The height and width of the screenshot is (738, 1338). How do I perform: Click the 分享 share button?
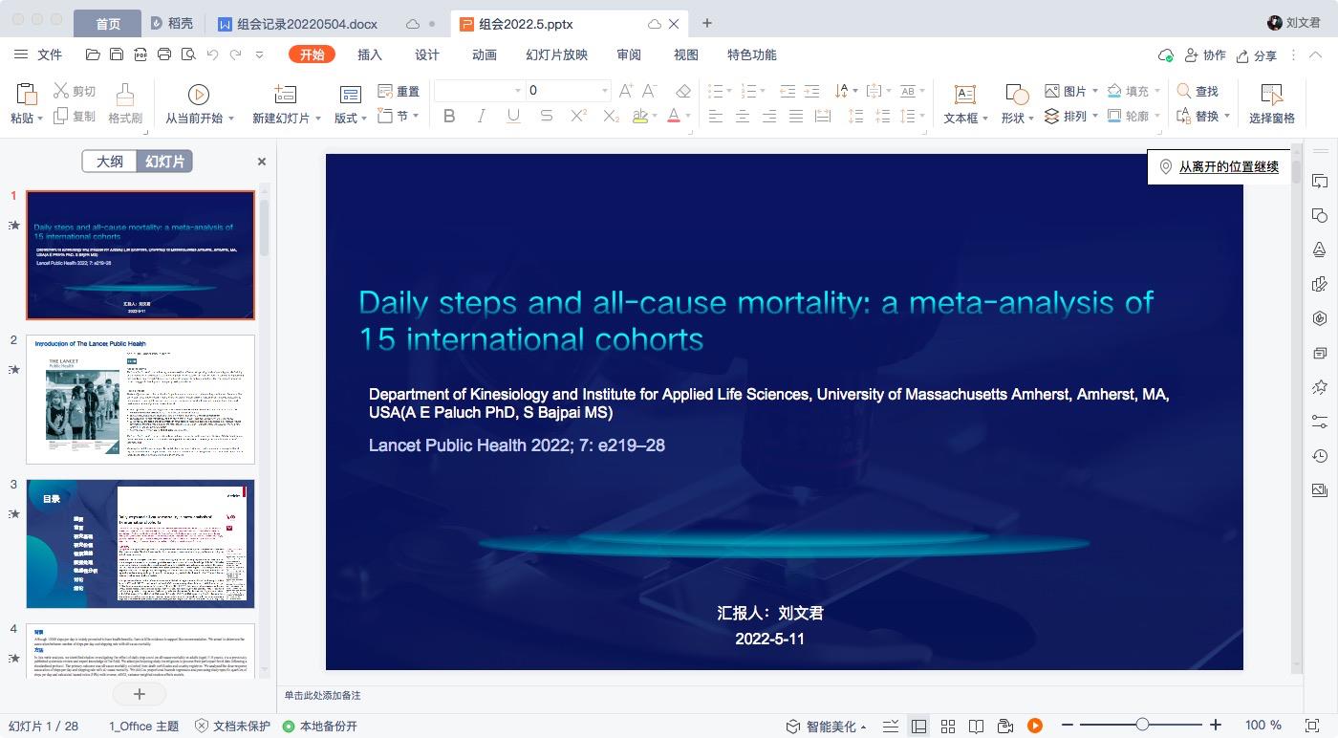coord(1256,55)
